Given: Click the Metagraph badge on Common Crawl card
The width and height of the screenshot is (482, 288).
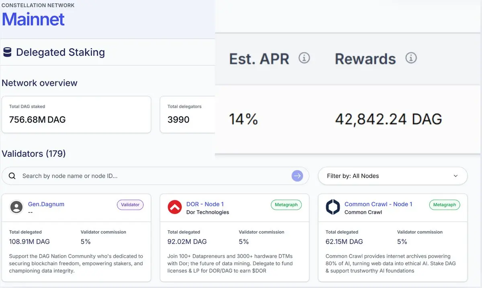Looking at the screenshot, I should [444, 205].
